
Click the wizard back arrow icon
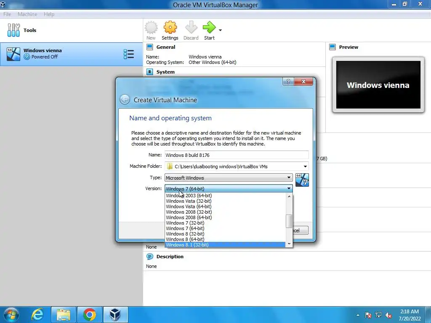[125, 100]
